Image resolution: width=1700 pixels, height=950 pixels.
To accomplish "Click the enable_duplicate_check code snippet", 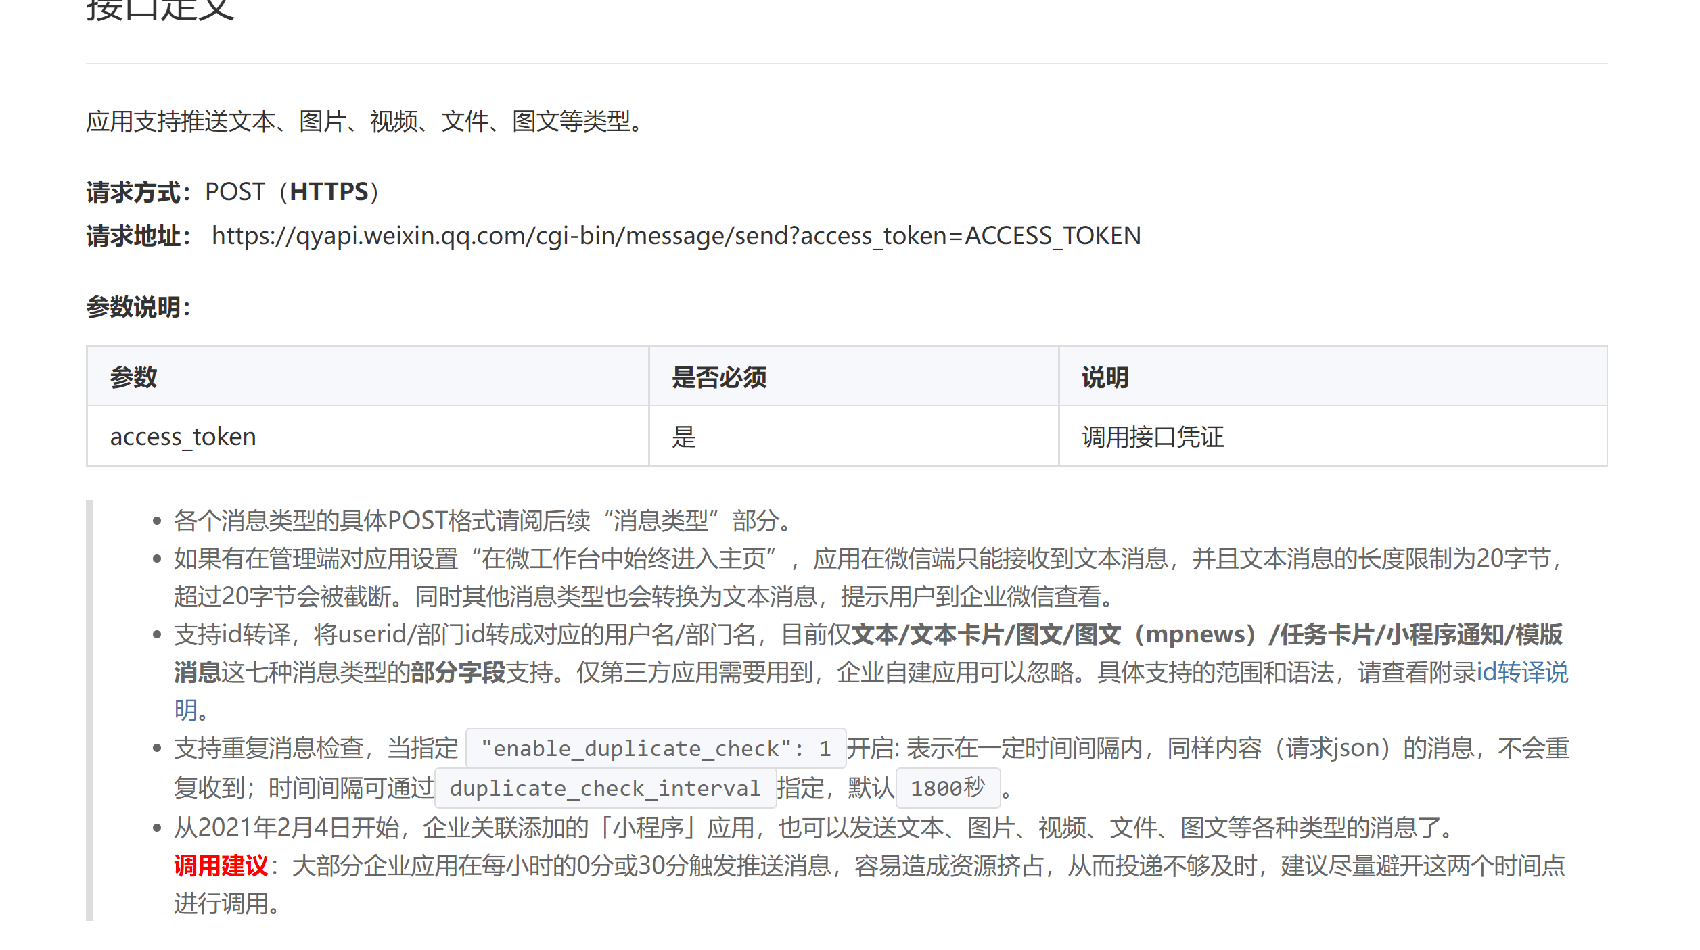I will pos(656,749).
